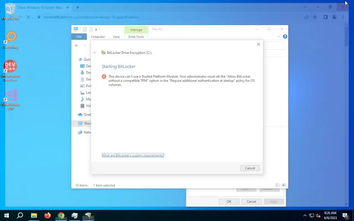The height and width of the screenshot is (221, 354).
Task: Click Apply in the properties dialog behind
Action: pyautogui.click(x=274, y=202)
